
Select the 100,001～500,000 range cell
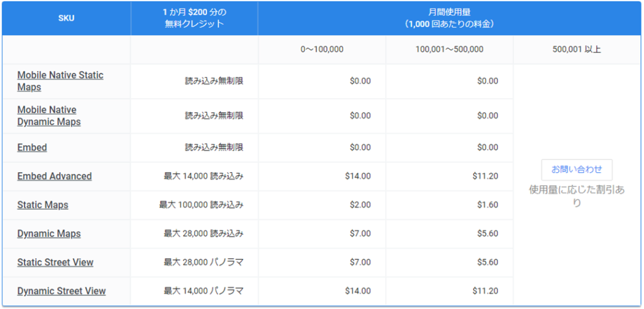pyautogui.click(x=449, y=49)
